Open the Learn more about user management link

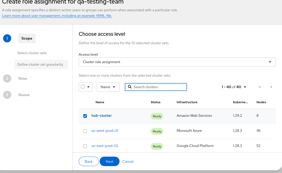pyautogui.click(x=57, y=16)
